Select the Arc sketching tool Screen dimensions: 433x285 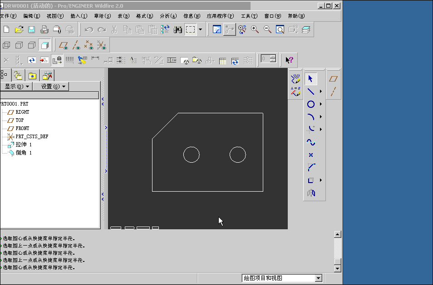pos(311,116)
